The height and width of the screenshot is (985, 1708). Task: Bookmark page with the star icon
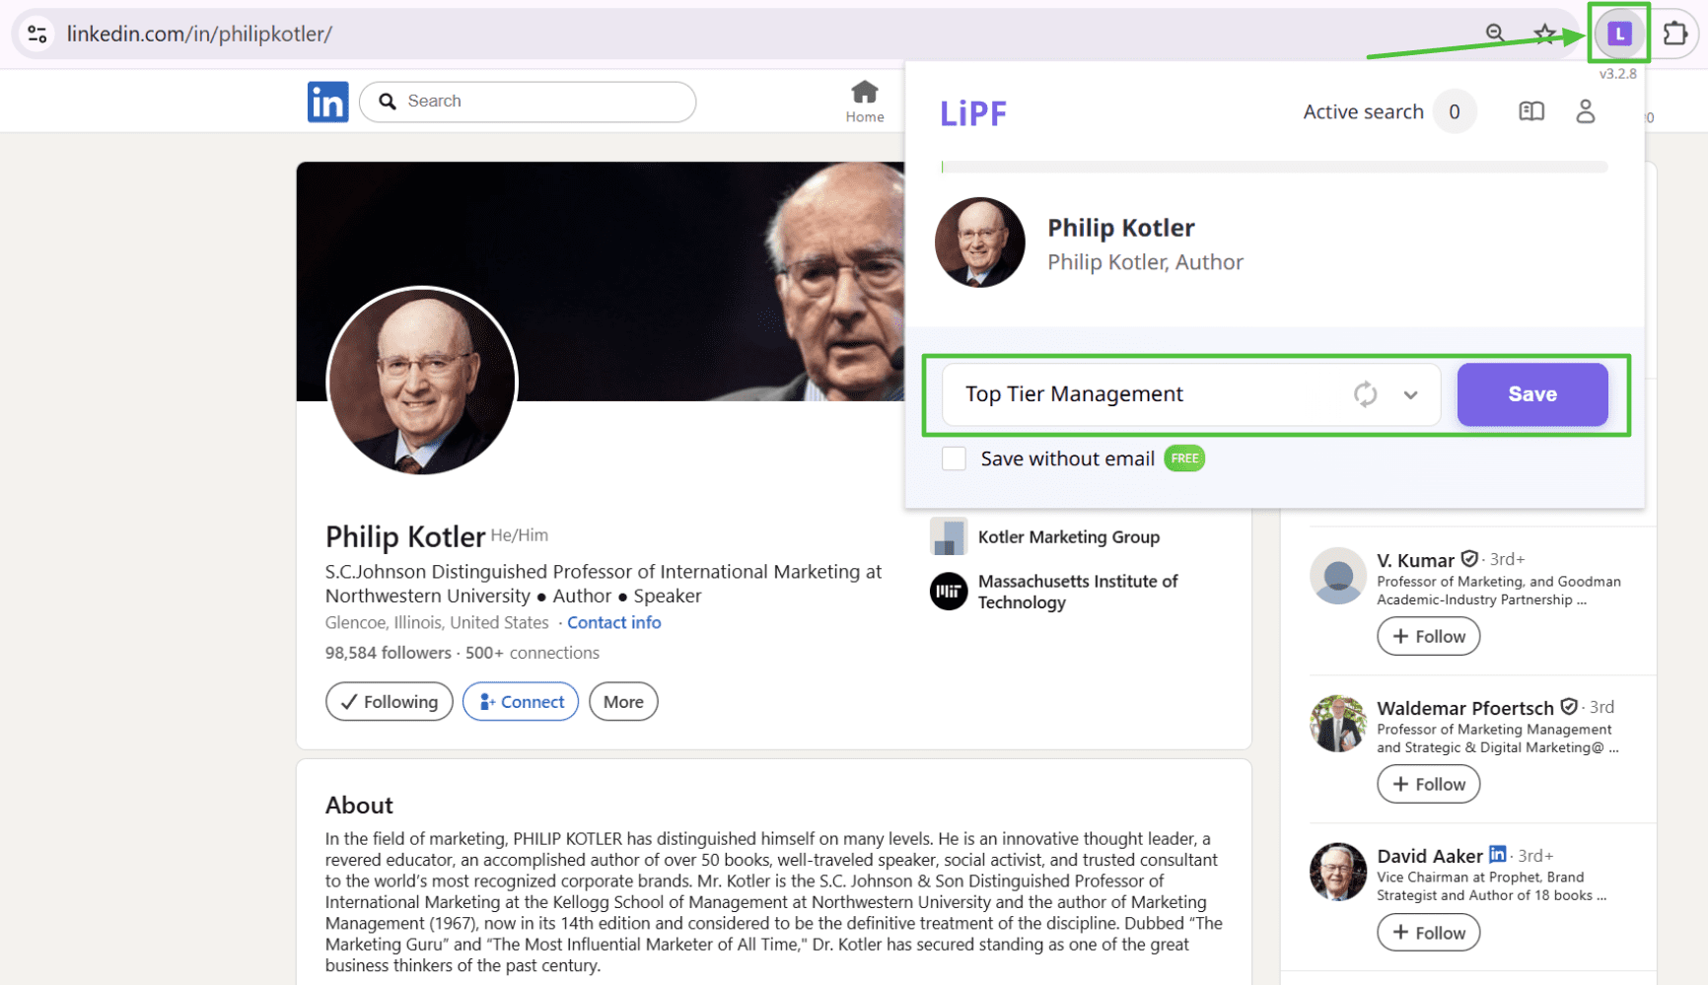click(x=1544, y=34)
